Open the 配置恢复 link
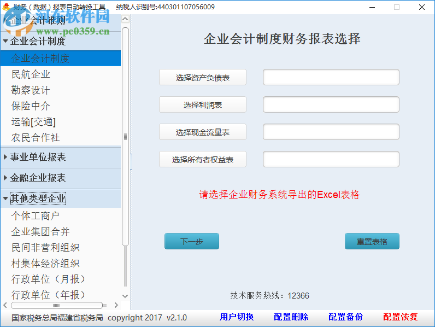This screenshot has height=327, width=435. (401, 317)
